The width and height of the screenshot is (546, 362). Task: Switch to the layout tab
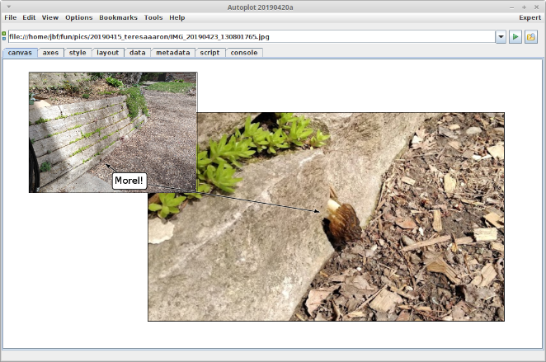(107, 53)
